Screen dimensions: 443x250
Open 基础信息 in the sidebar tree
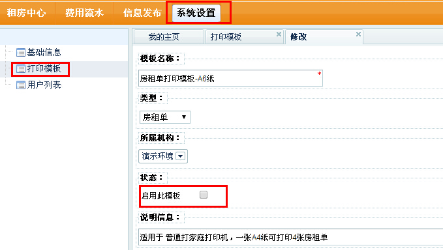click(x=44, y=53)
